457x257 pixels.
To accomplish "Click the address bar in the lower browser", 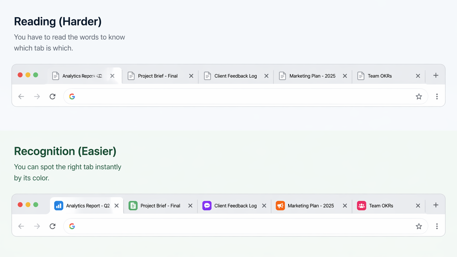I will click(245, 226).
